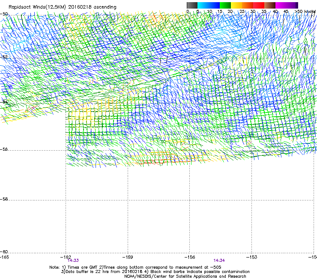Click the purple 14:34 time stamp
Viewport: 317px width, 279px height.
click(219, 261)
